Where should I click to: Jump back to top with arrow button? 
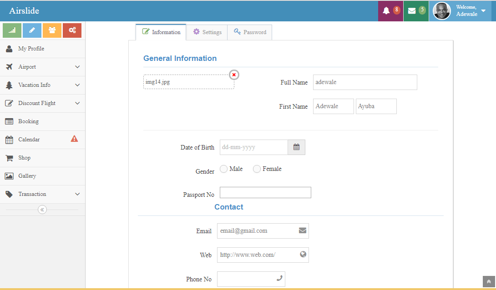coord(489,281)
